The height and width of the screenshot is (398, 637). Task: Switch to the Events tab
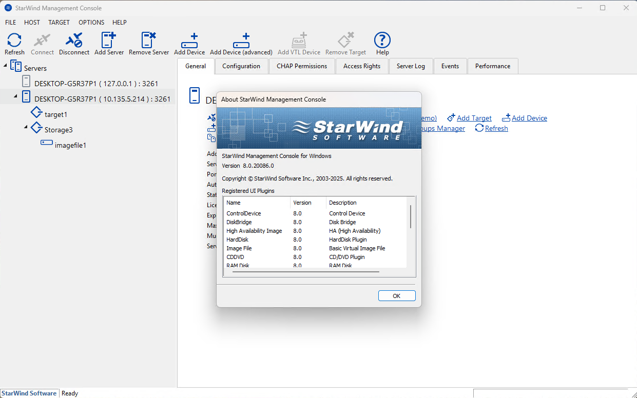[x=450, y=66]
